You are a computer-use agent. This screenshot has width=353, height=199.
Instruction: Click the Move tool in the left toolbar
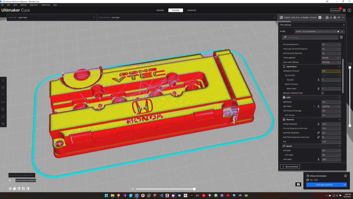click(3, 81)
